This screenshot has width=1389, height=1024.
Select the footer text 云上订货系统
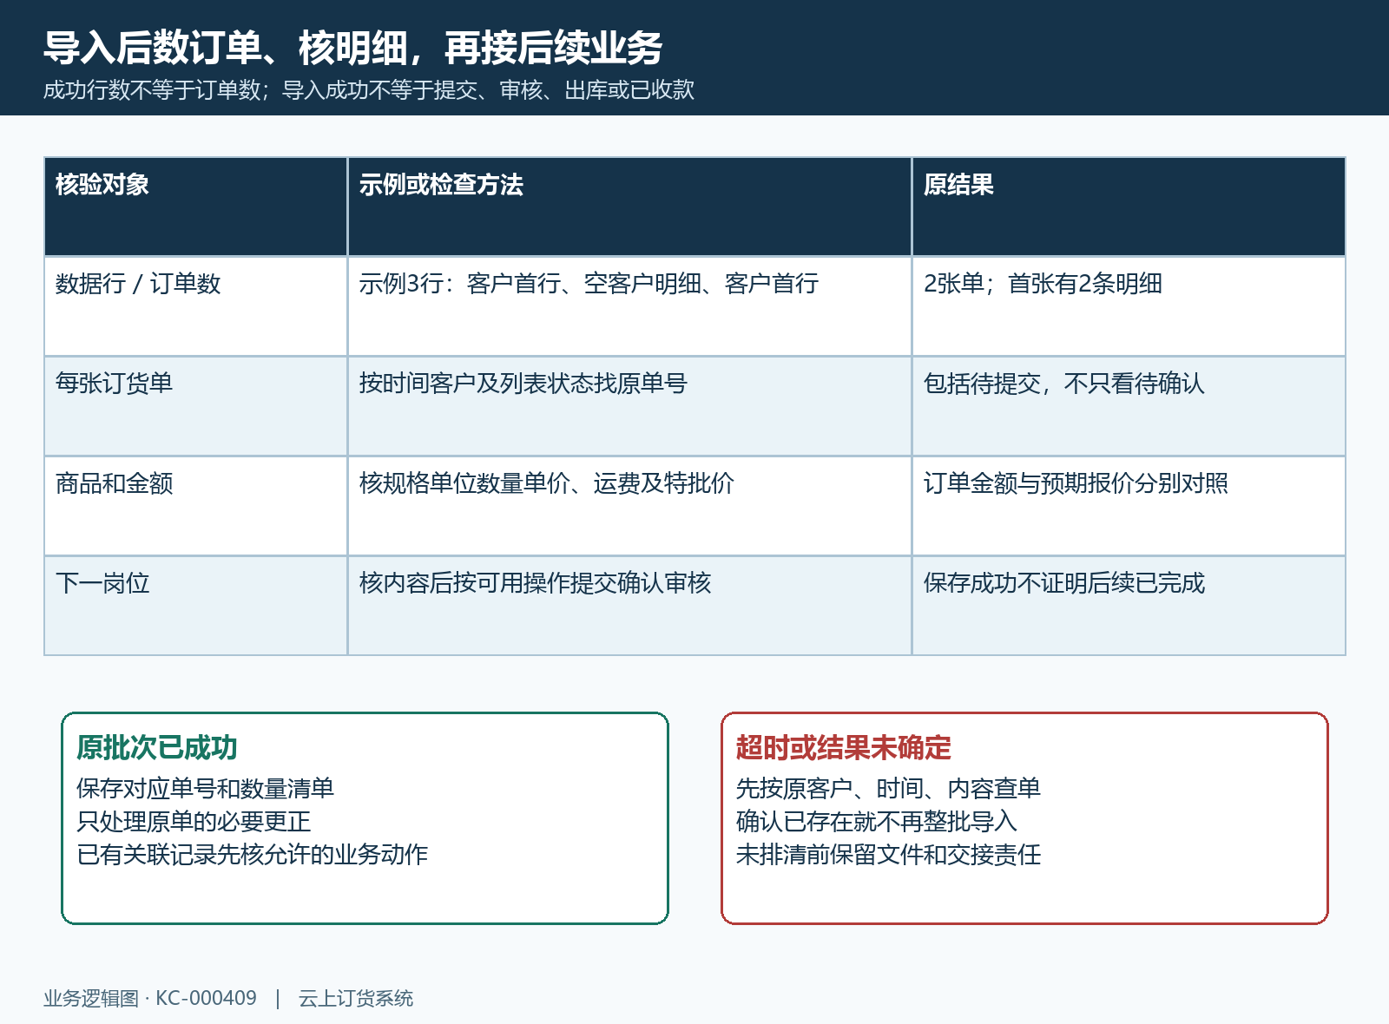coord(356,999)
